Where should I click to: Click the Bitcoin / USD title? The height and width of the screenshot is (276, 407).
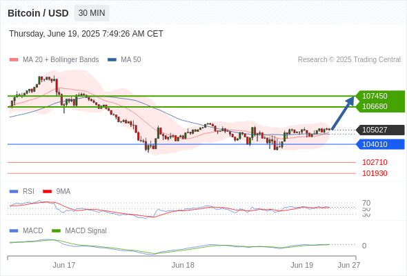[38, 13]
